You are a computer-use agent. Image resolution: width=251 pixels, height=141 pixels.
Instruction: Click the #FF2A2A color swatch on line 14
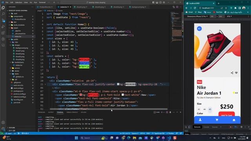pos(84,60)
